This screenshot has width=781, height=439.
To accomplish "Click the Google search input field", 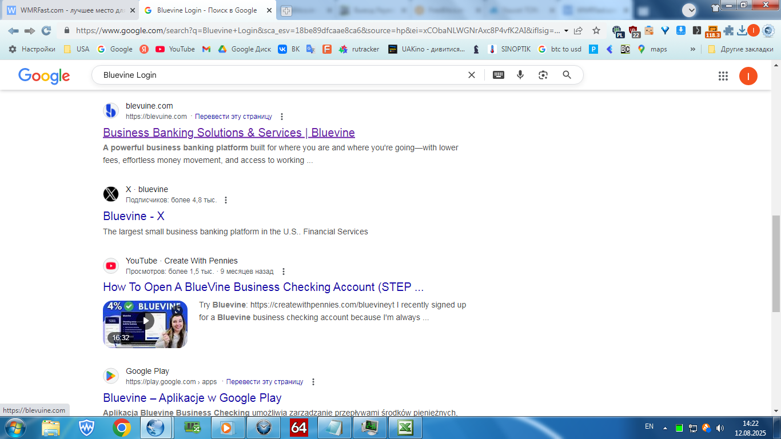I will pyautogui.click(x=280, y=75).
